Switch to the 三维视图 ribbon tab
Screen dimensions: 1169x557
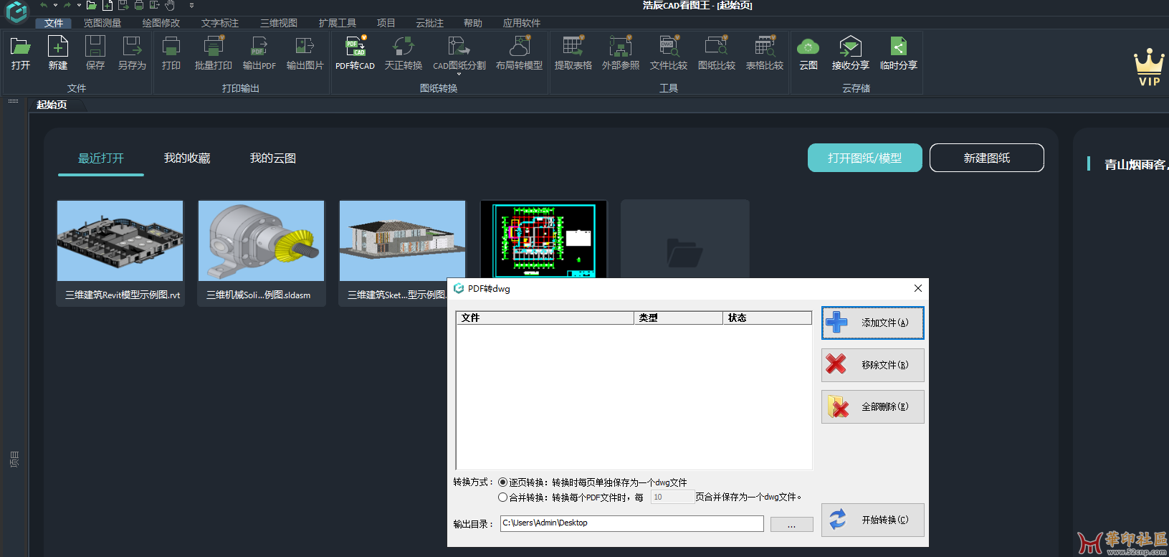279,23
